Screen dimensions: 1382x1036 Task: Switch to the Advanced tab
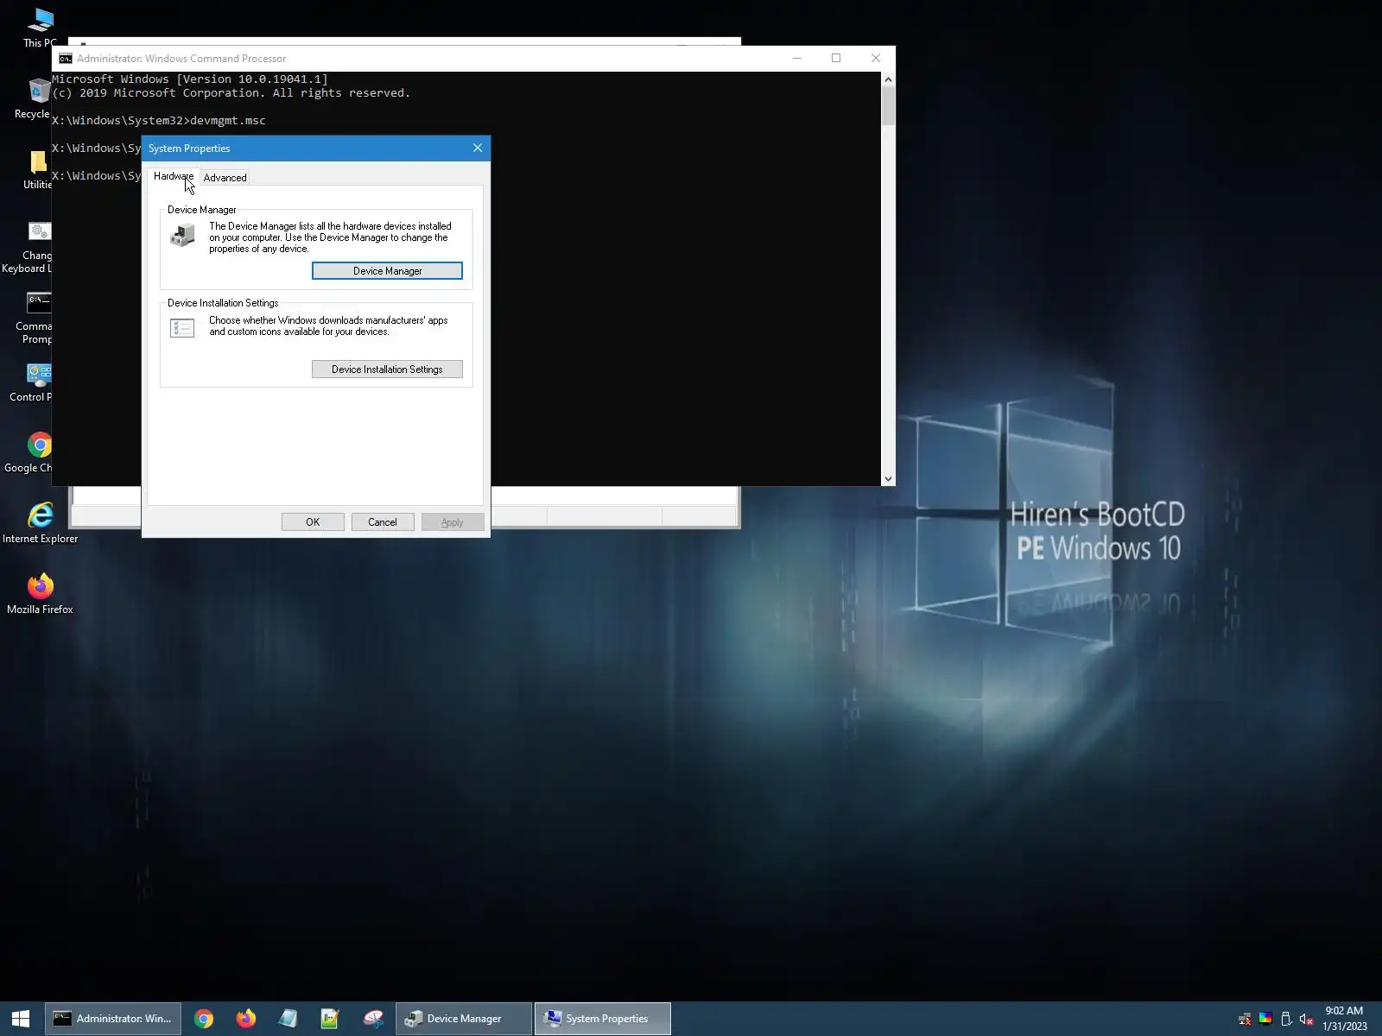(x=225, y=178)
